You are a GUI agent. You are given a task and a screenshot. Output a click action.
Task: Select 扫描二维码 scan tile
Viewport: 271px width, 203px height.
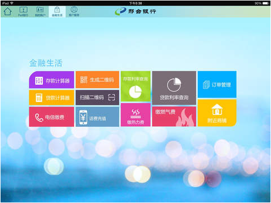[x=97, y=98]
